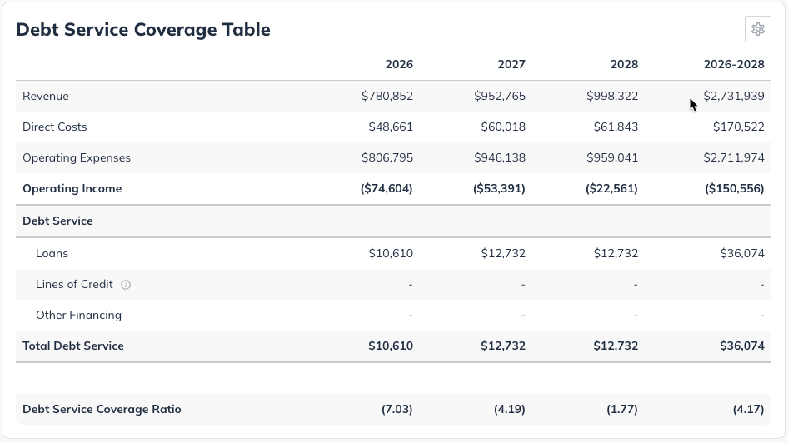Select the direct costs total $170,522
This screenshot has height=443, width=788.
pyautogui.click(x=738, y=127)
